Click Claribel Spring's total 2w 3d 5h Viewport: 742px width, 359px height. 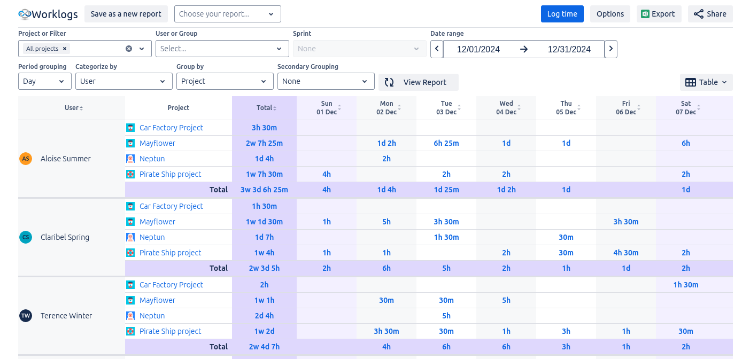[x=264, y=268]
